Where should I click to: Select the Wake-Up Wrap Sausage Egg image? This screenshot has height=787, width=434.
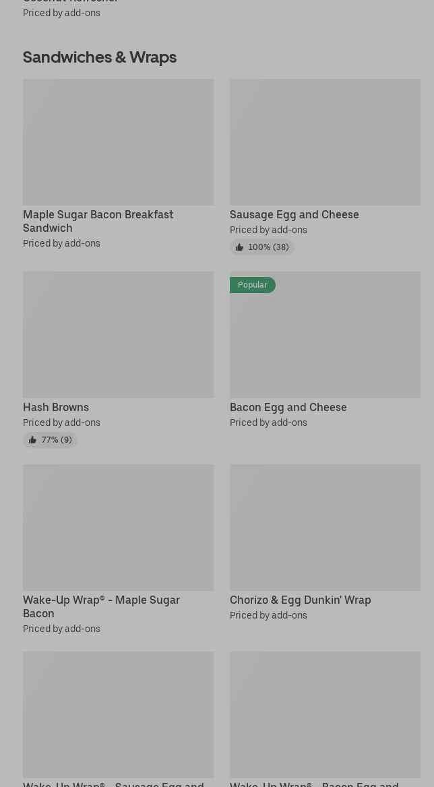click(x=118, y=714)
